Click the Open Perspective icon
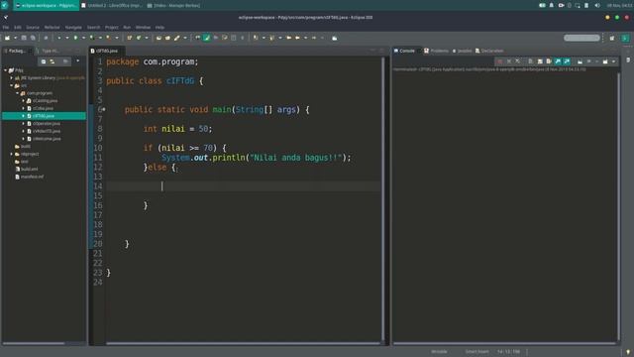The height and width of the screenshot is (357, 634). point(612,38)
